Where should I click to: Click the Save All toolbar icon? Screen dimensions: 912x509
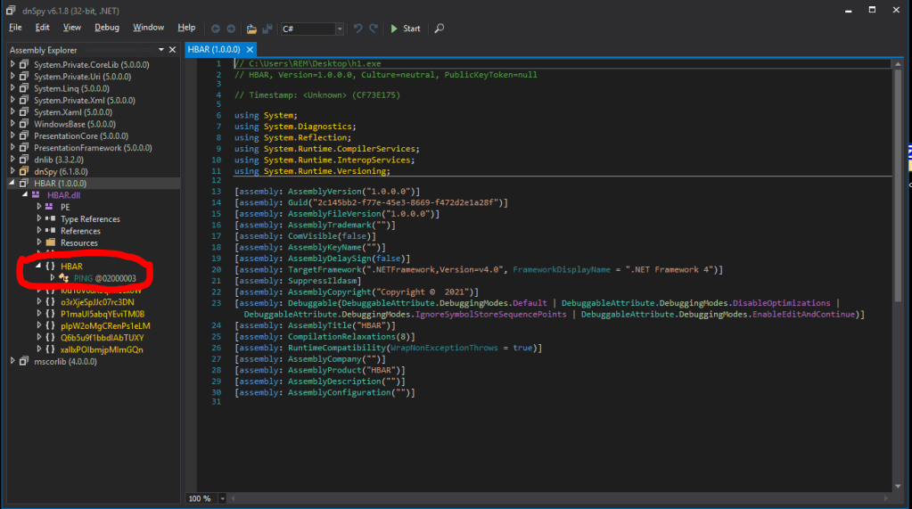point(267,29)
